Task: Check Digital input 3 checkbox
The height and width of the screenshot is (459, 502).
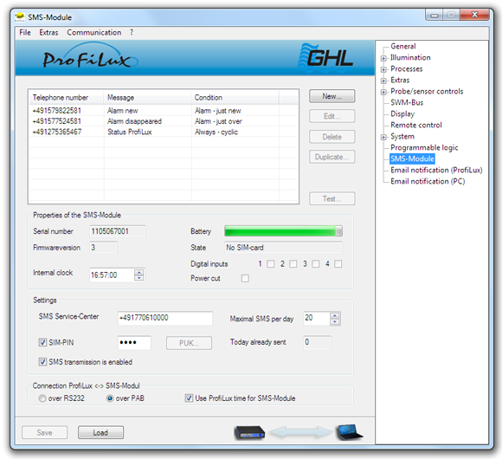Action: 316,263
